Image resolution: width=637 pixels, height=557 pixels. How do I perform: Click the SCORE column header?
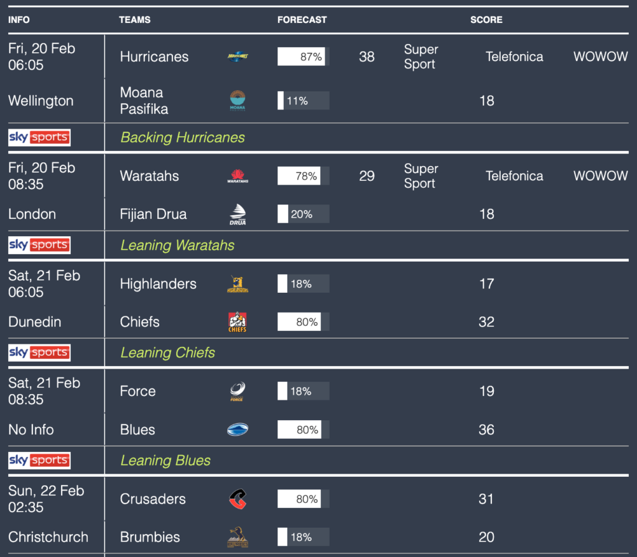click(x=486, y=20)
